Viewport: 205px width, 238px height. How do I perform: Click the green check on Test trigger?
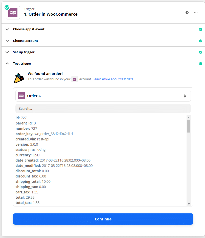point(200,64)
